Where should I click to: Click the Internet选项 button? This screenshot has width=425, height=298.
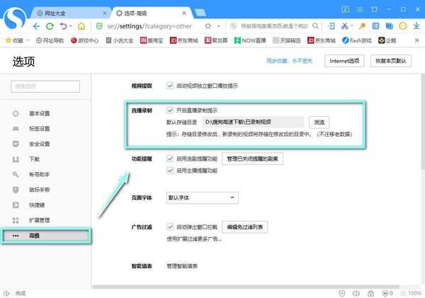(x=346, y=62)
